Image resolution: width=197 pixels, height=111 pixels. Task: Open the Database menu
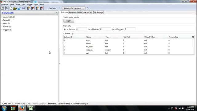tap(5, 4)
